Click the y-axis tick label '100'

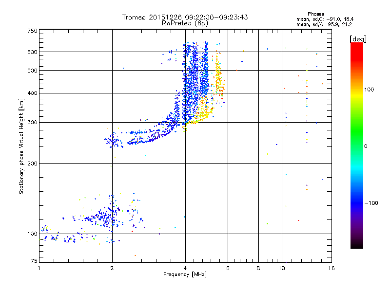[x=32, y=234]
